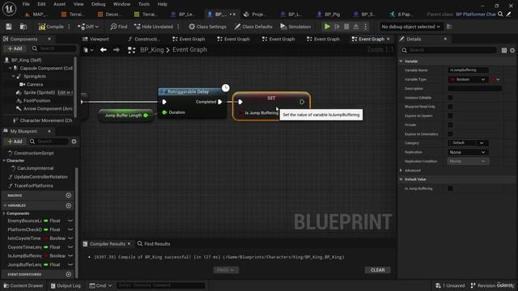This screenshot has width=518, height=291.
Task: Open the Tools menu
Action: point(144,4)
